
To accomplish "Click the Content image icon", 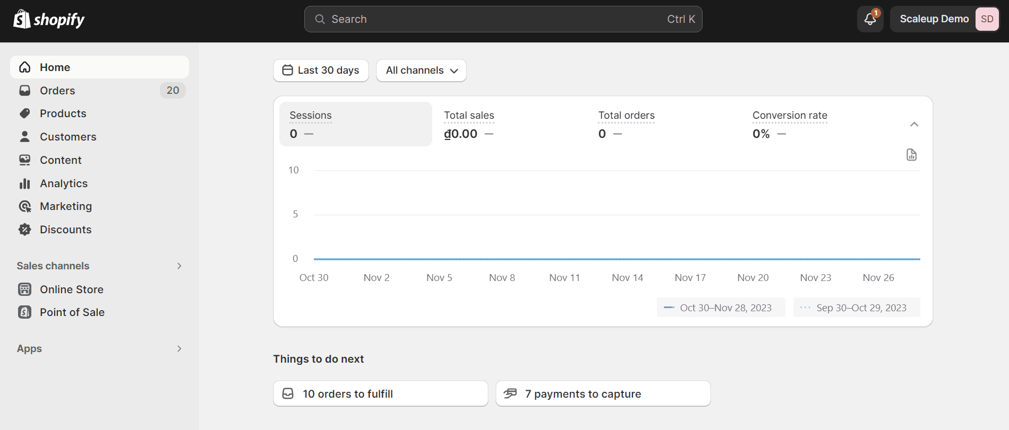I will 25,160.
